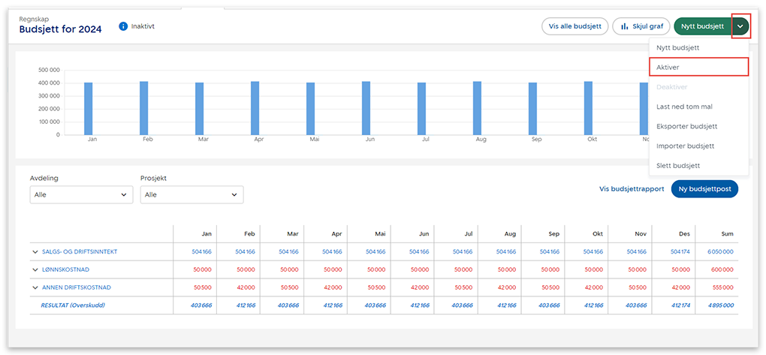This screenshot has width=766, height=355.
Task: Open the Vis budsjettrapport link
Action: [x=631, y=189]
